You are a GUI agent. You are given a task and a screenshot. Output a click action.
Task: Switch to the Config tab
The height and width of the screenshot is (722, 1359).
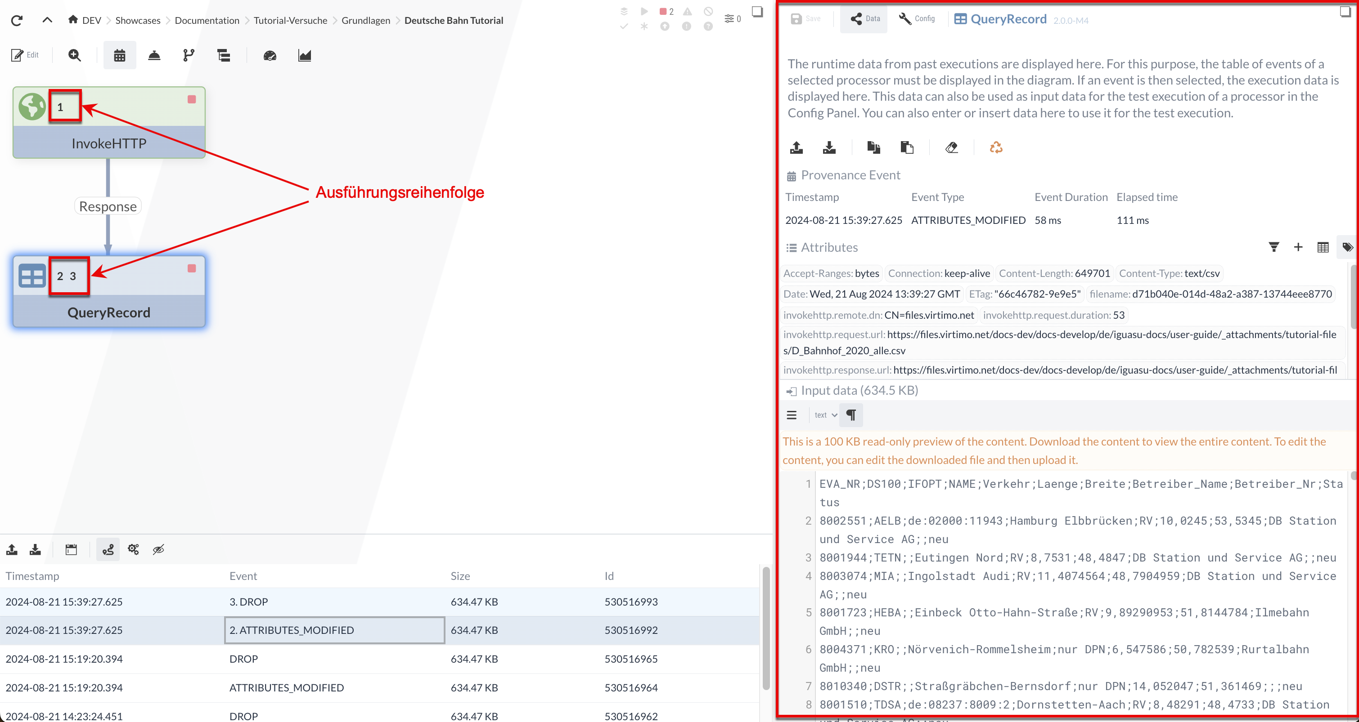point(917,18)
